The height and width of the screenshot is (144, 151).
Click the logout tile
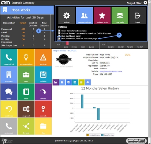[138, 15]
